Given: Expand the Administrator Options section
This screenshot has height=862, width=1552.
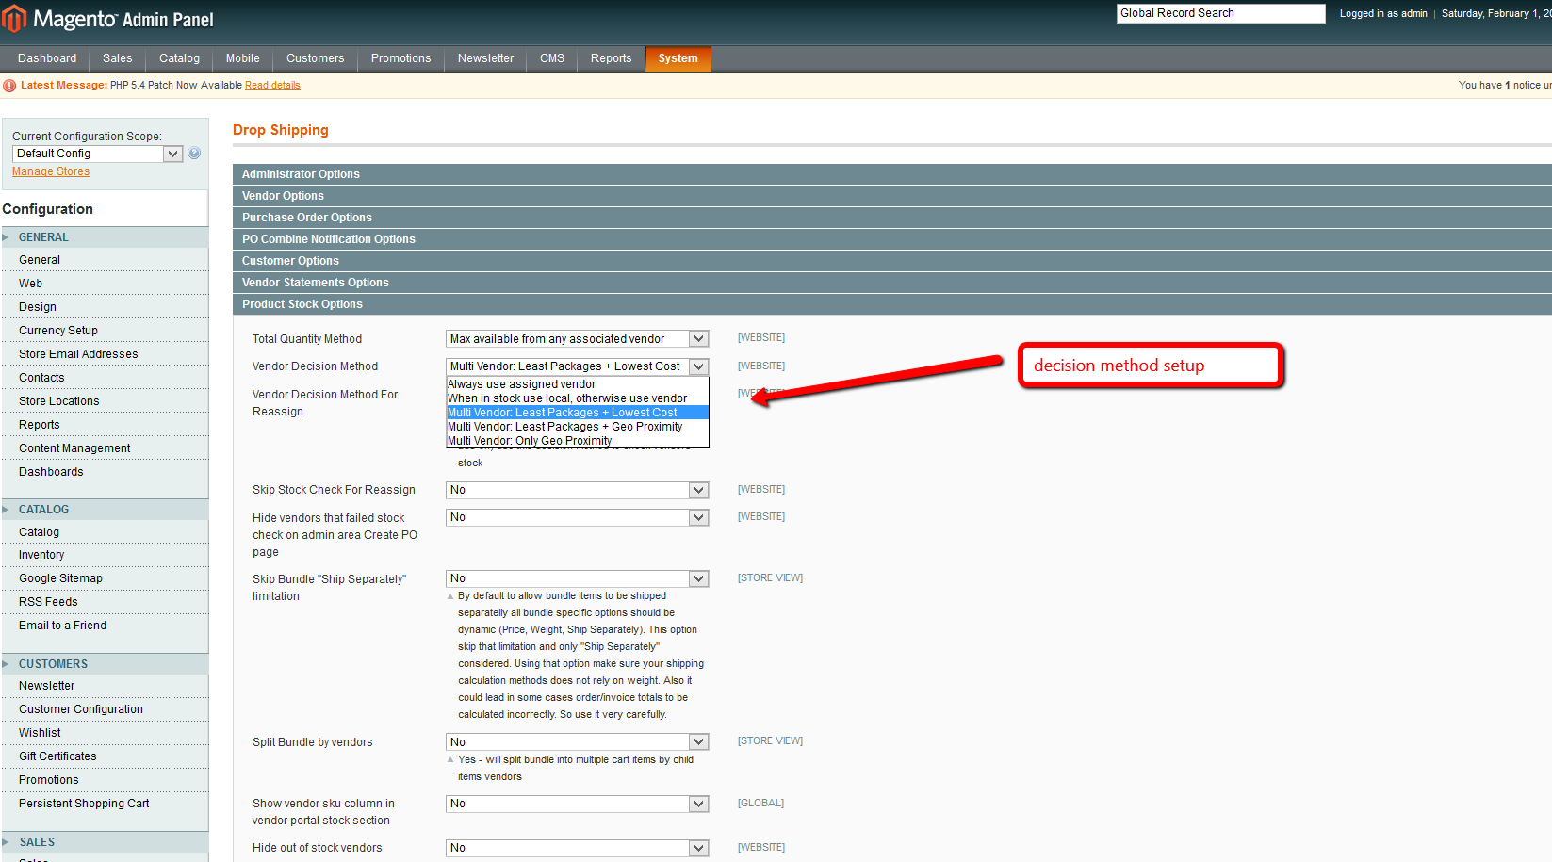Looking at the screenshot, I should 891,174.
